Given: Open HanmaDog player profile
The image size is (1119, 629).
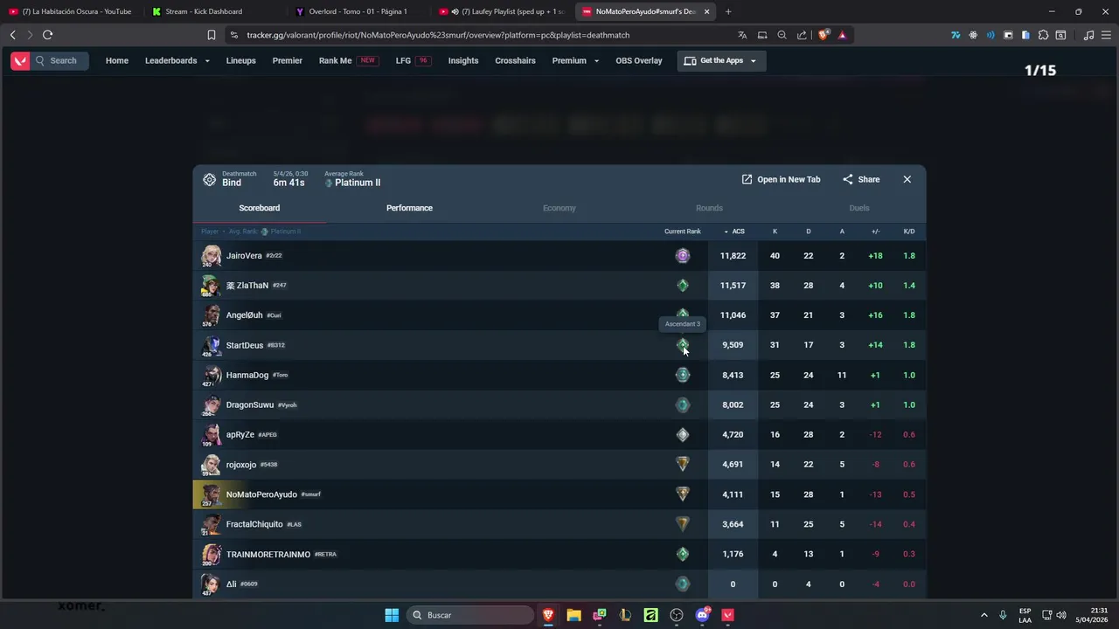Looking at the screenshot, I should tap(247, 375).
